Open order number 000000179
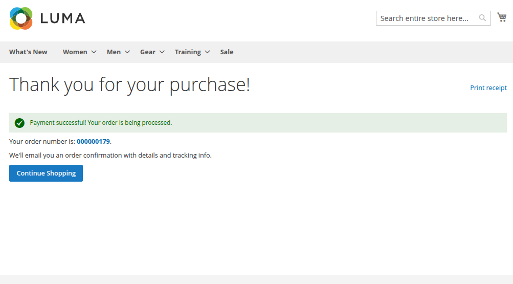This screenshot has width=513, height=284. (x=93, y=141)
